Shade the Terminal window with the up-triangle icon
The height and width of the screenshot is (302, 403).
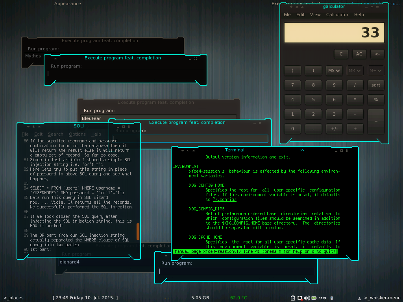click(194, 151)
